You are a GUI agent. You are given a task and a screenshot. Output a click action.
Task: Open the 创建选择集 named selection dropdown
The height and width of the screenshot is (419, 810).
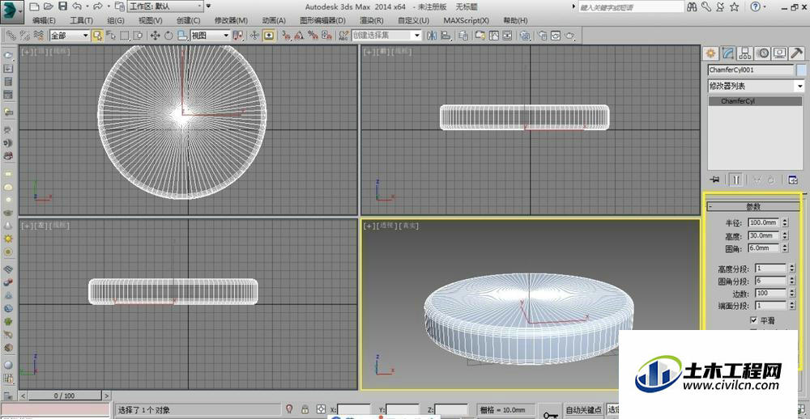point(386,36)
